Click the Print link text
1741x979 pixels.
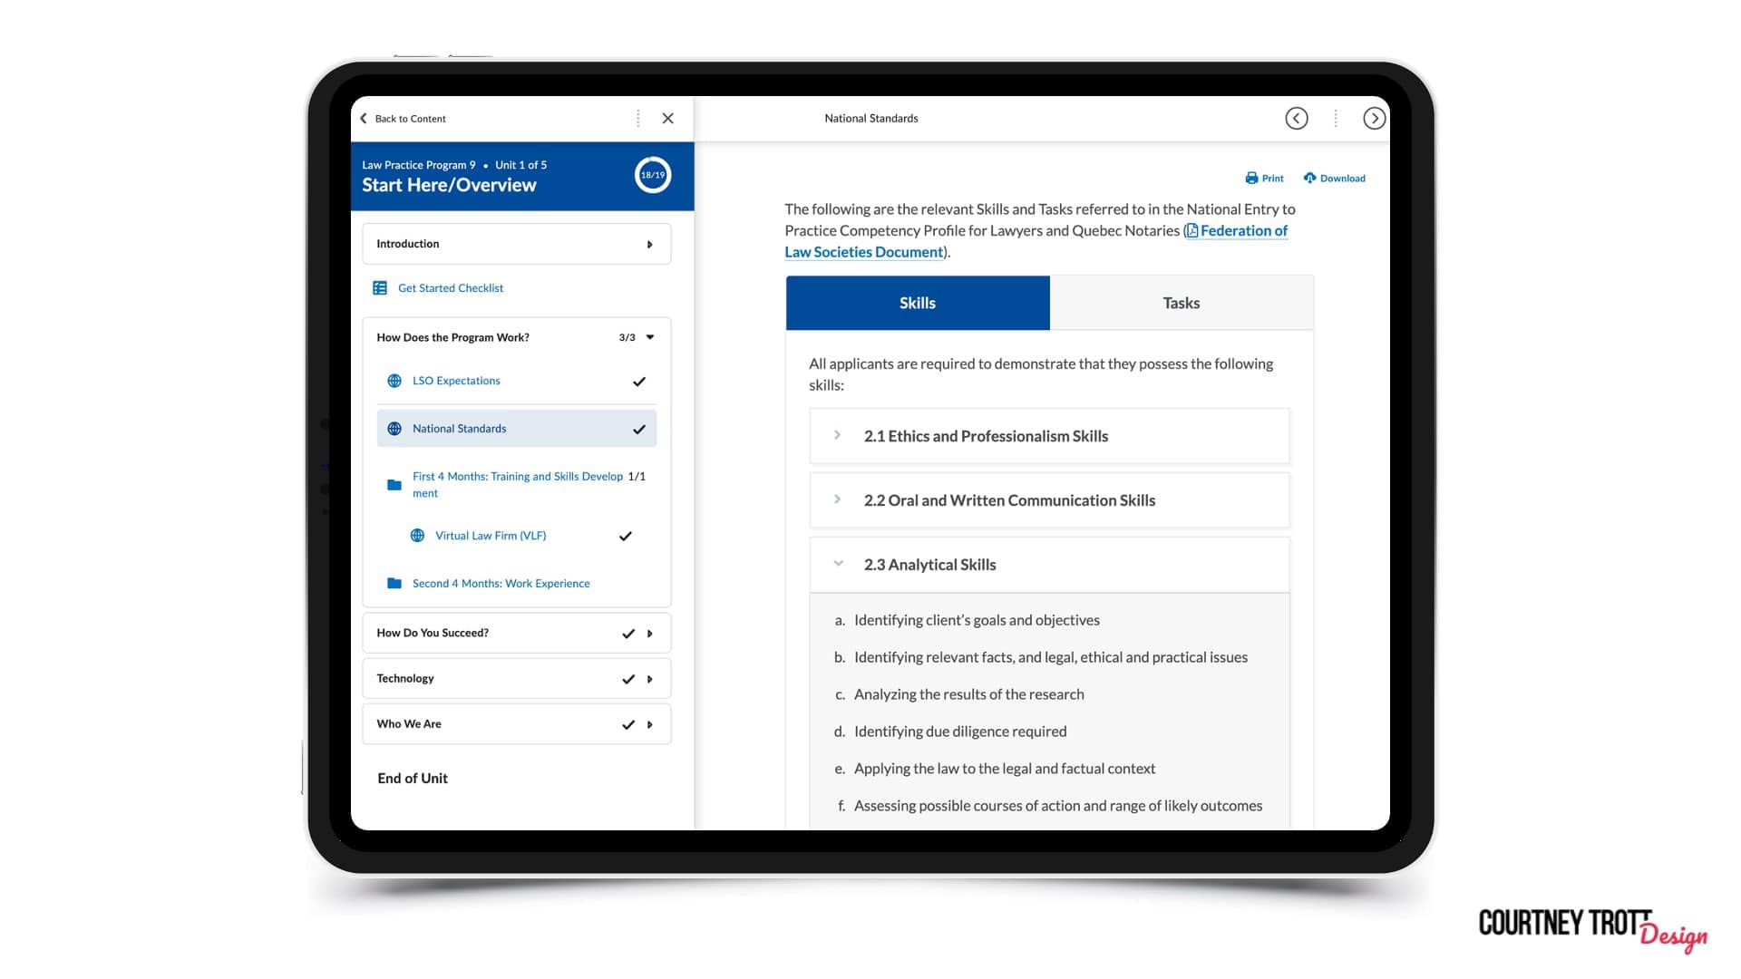point(1273,179)
